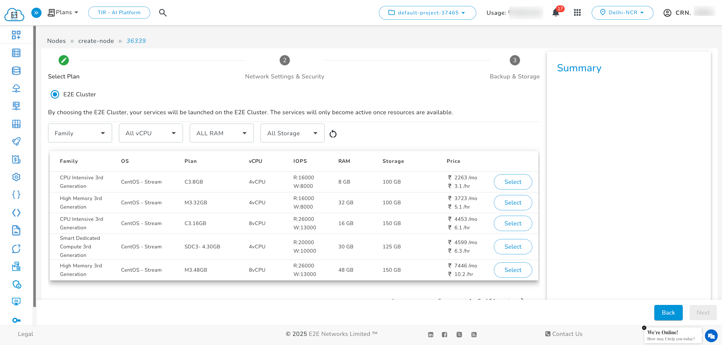Open the load balancer icon in the sidebar
The width and height of the screenshot is (722, 345).
coord(16,106)
